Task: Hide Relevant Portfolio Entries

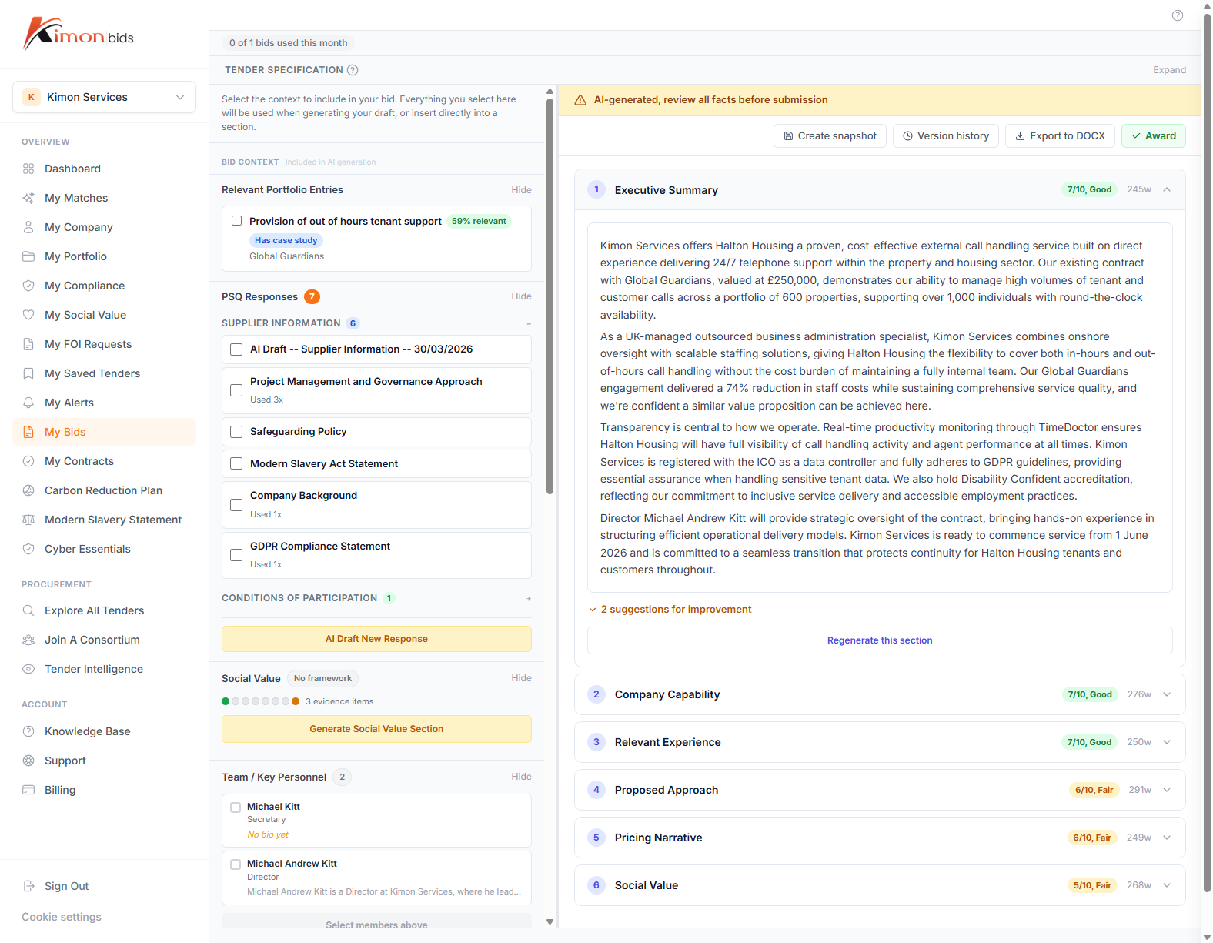Action: tap(521, 190)
